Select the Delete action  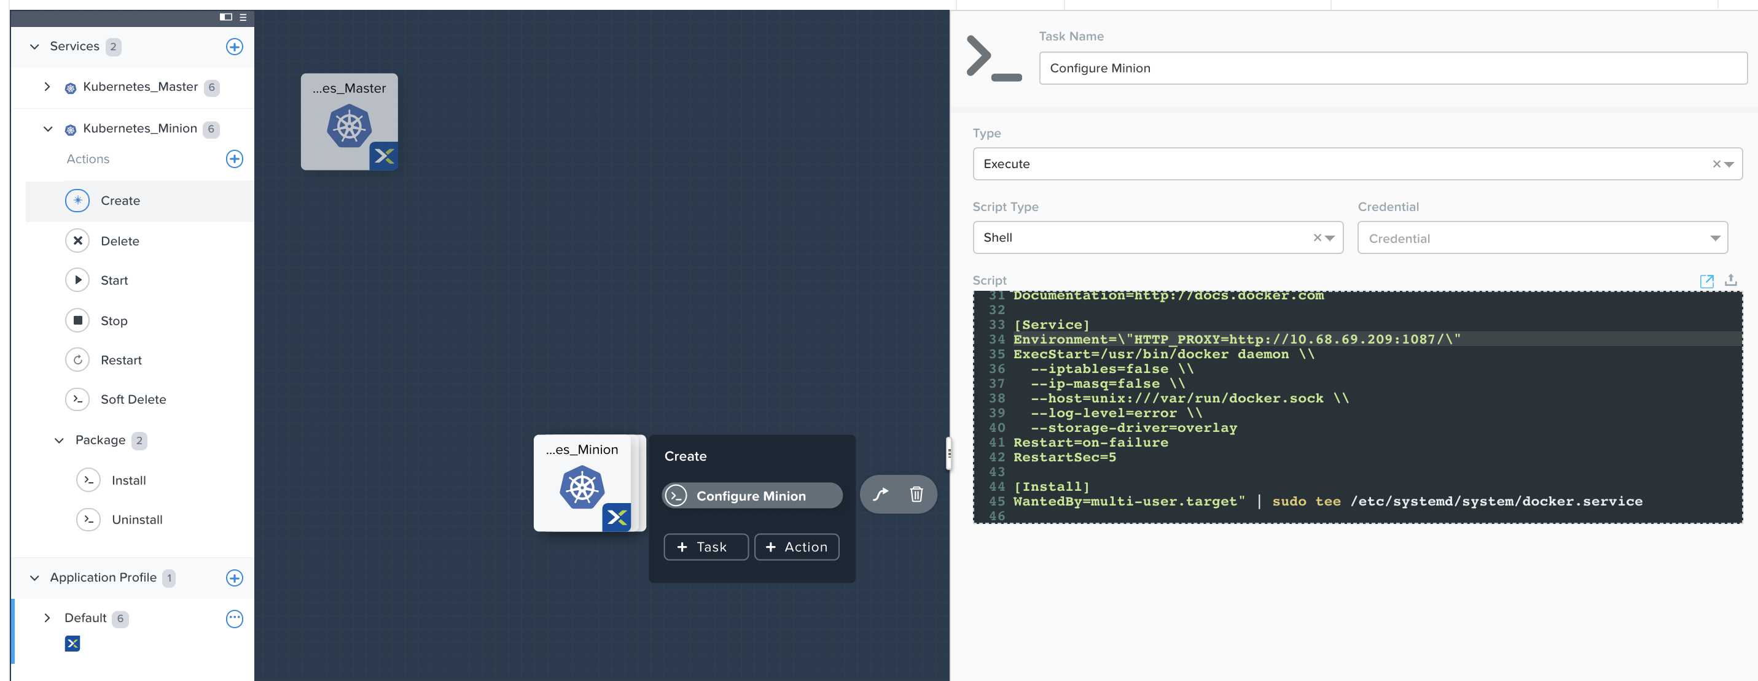point(119,240)
